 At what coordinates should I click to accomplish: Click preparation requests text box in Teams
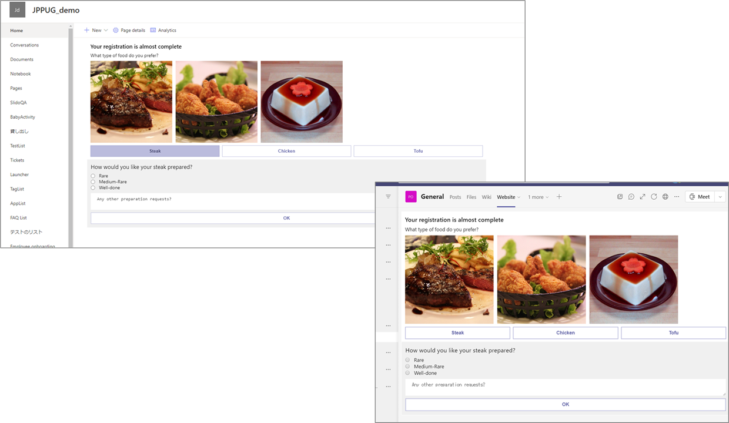tap(566, 387)
